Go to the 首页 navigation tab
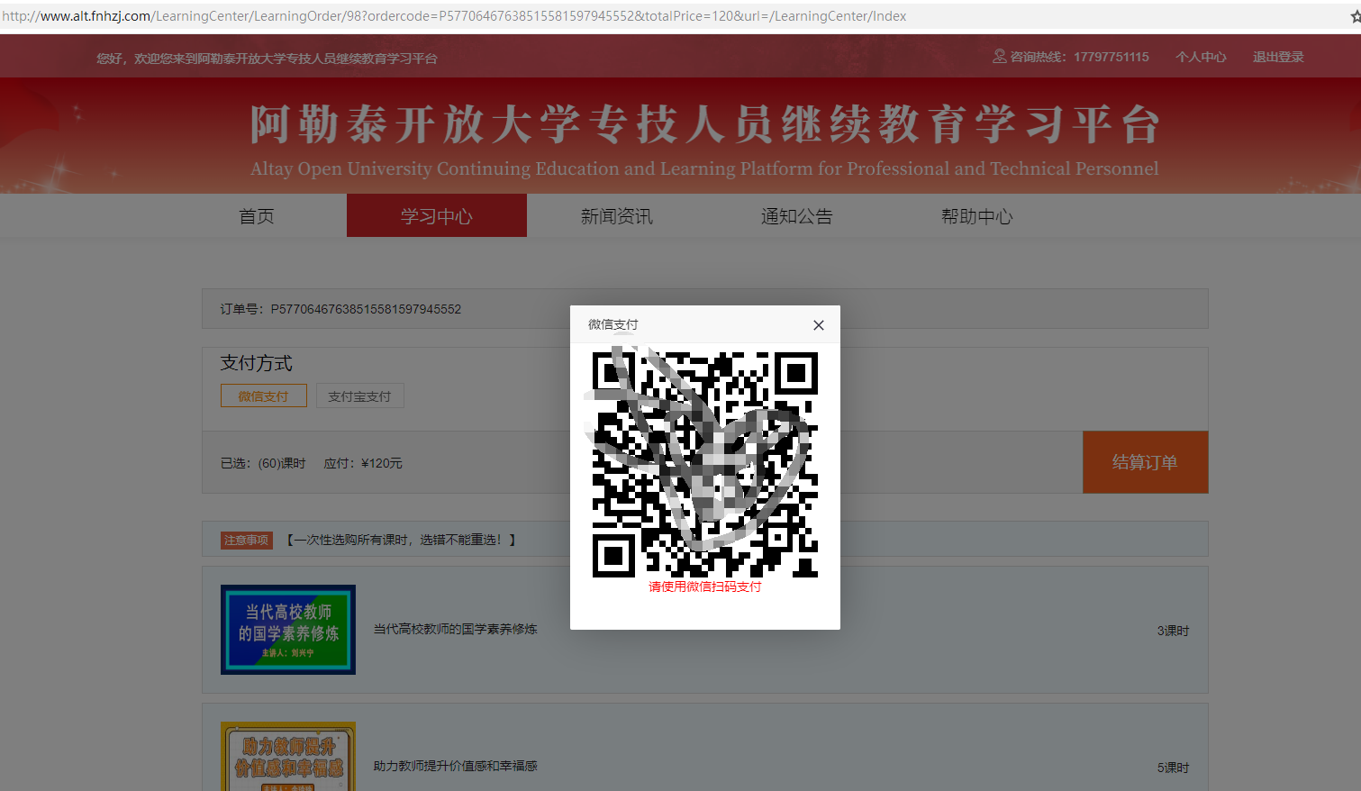The height and width of the screenshot is (791, 1361). 257,216
